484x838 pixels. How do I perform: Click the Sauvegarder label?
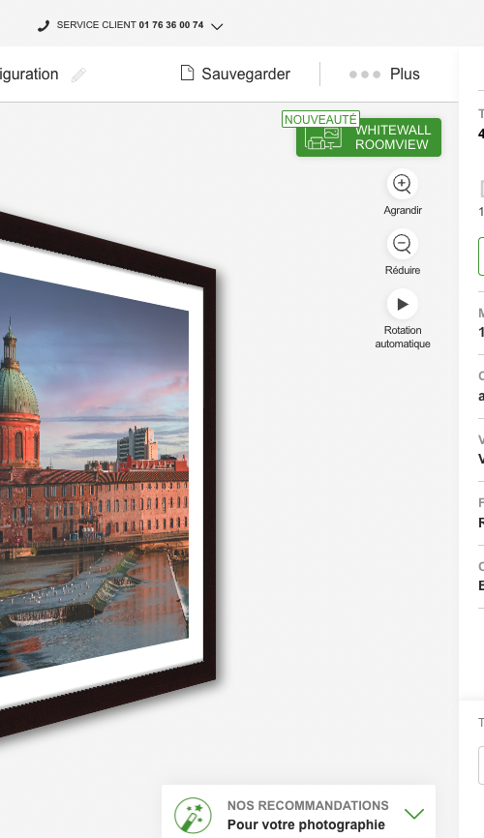tap(246, 75)
